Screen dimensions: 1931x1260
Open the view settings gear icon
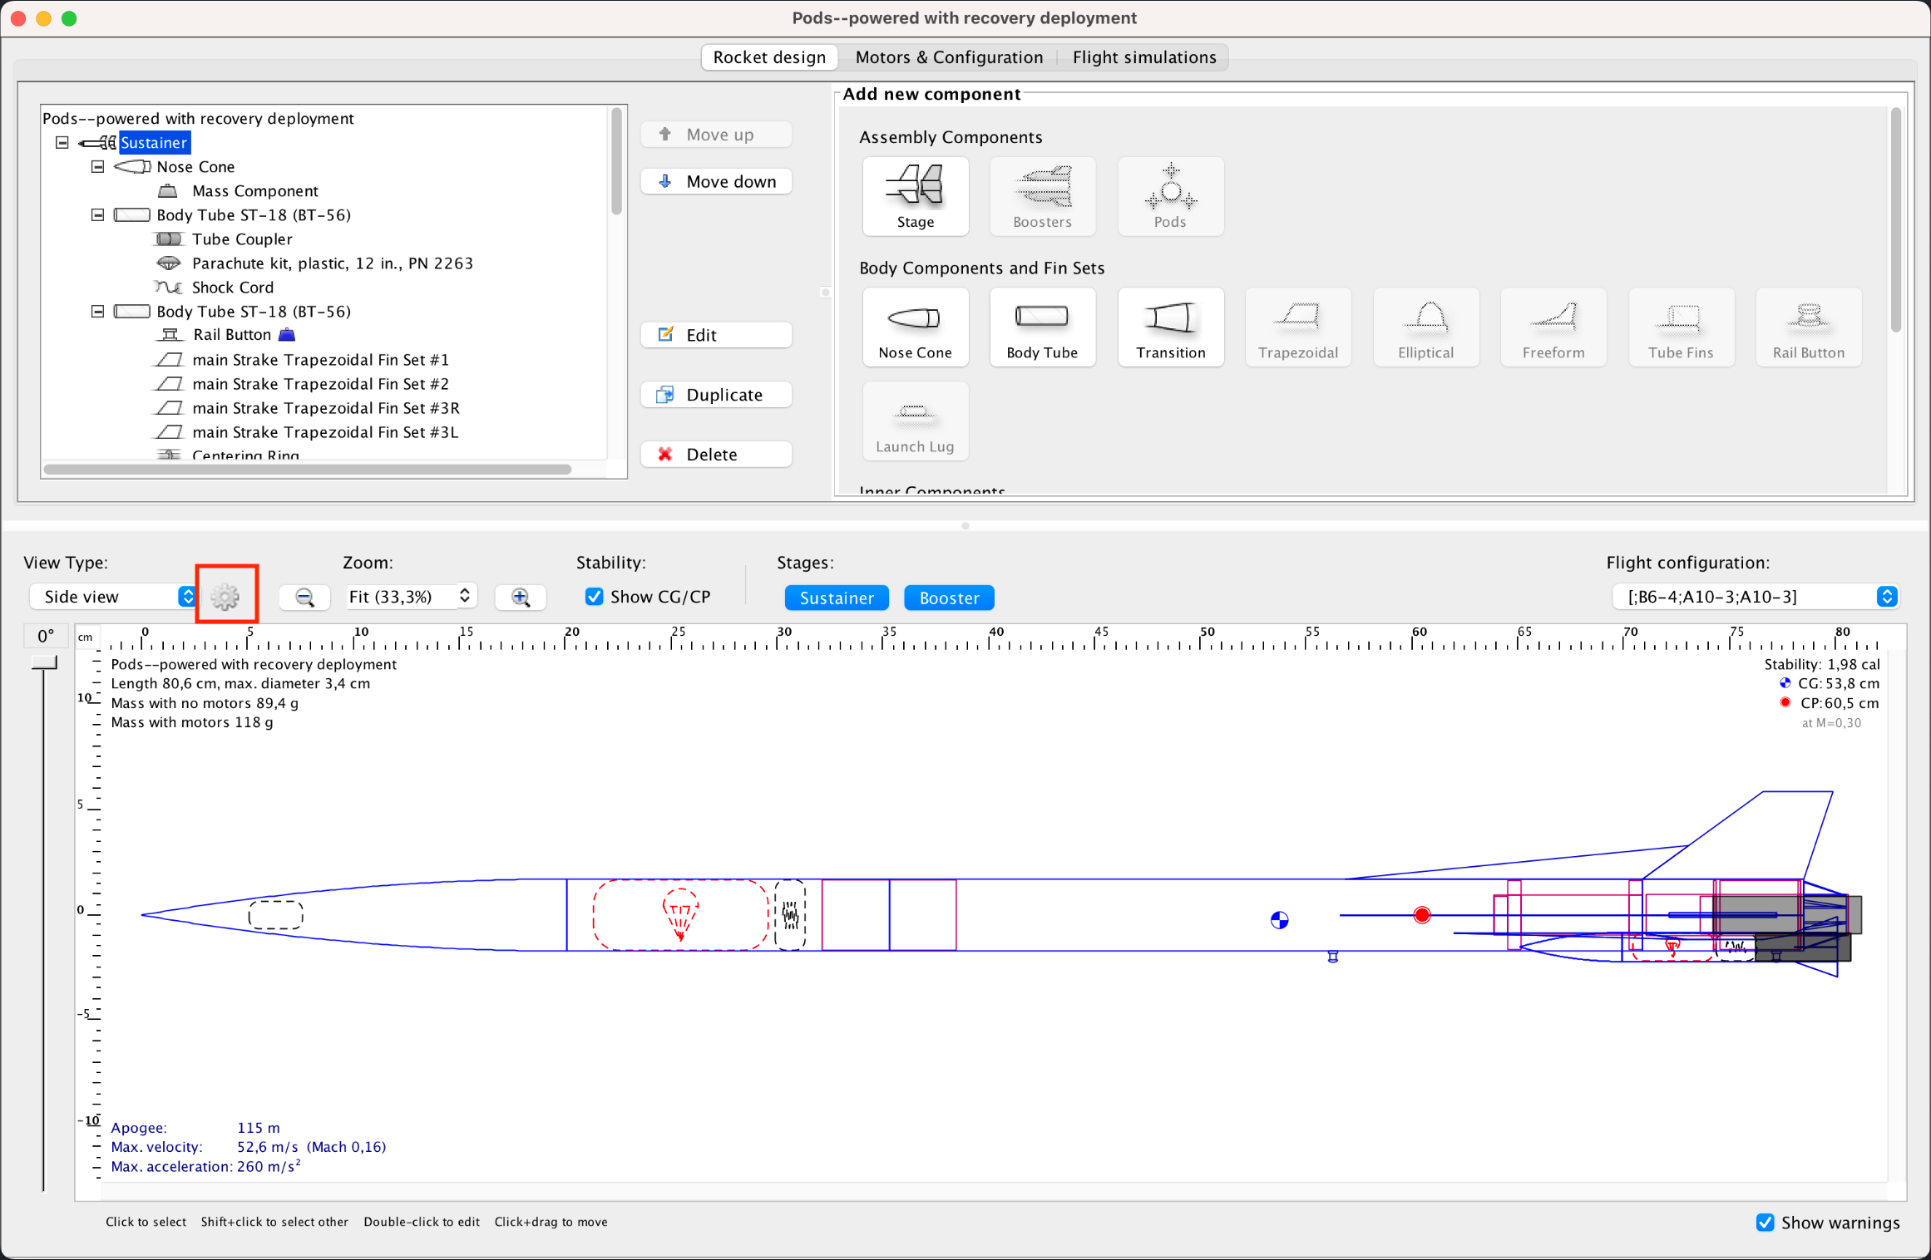click(226, 596)
